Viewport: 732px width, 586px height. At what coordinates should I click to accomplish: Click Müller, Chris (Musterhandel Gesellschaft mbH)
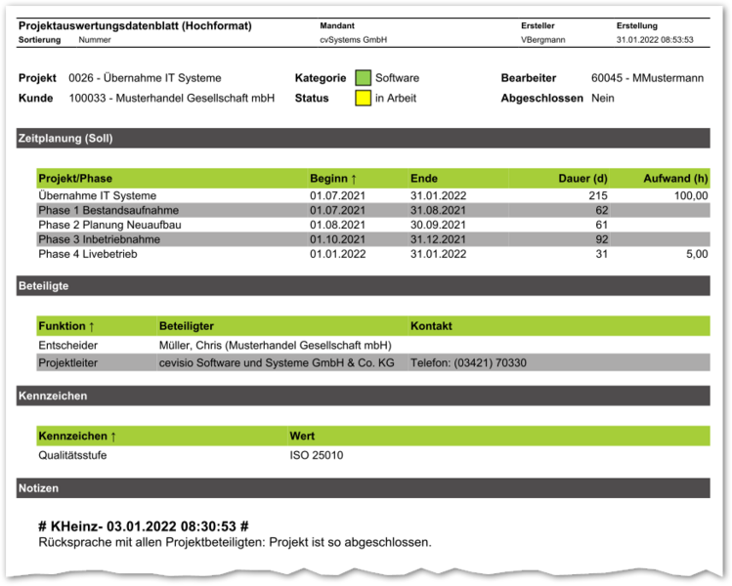pyautogui.click(x=275, y=346)
